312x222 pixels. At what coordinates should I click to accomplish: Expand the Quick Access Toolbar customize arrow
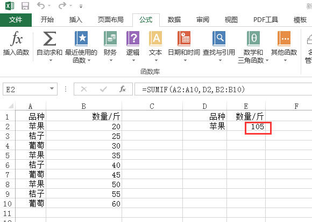click(x=81, y=6)
